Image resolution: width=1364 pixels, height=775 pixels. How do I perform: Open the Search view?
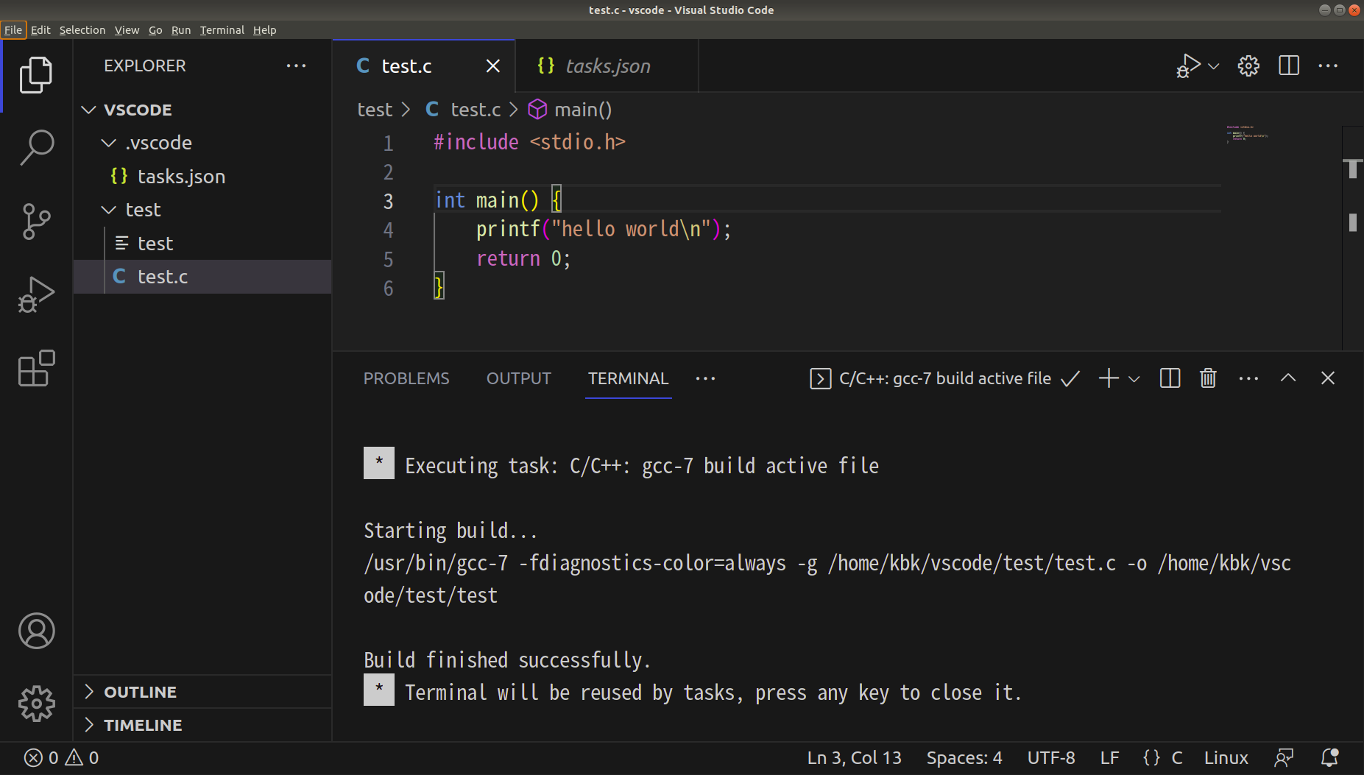36,147
